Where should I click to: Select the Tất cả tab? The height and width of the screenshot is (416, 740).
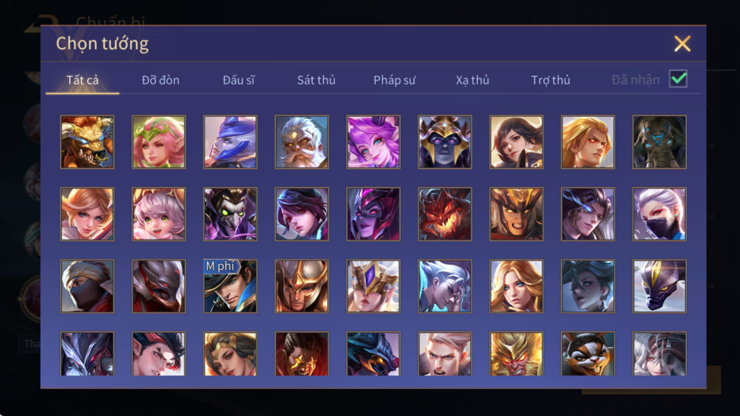pyautogui.click(x=82, y=80)
